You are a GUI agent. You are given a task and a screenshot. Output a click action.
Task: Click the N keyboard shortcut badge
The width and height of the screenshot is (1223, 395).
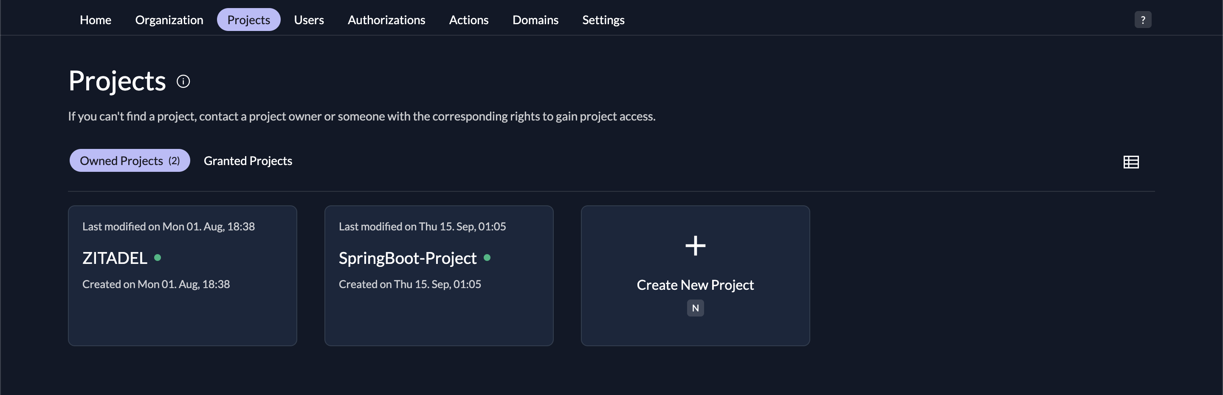click(x=695, y=308)
